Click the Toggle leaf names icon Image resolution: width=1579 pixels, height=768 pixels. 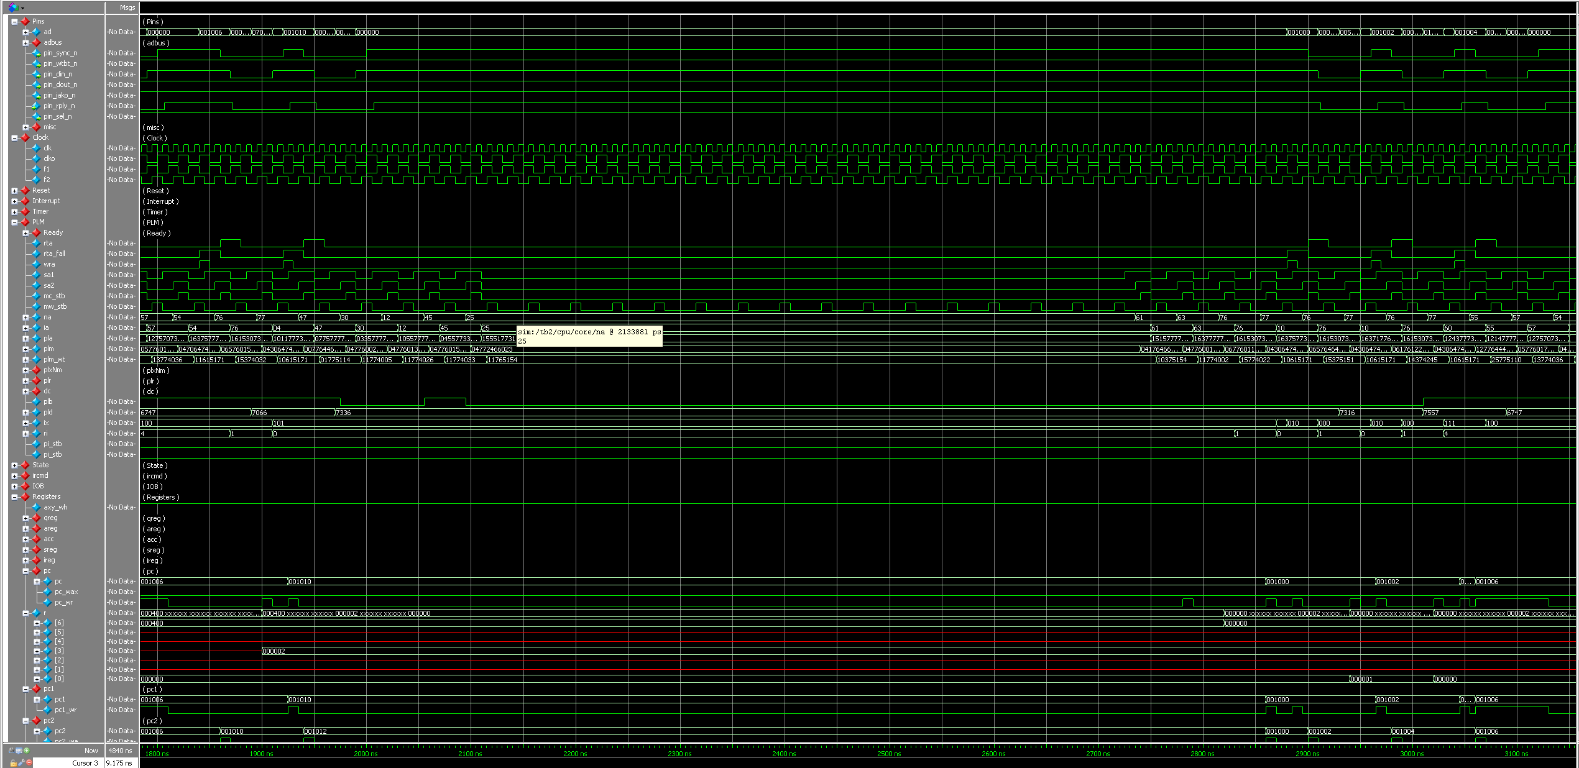coord(12,751)
